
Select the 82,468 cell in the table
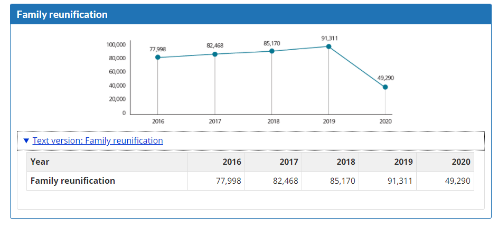pyautogui.click(x=285, y=181)
